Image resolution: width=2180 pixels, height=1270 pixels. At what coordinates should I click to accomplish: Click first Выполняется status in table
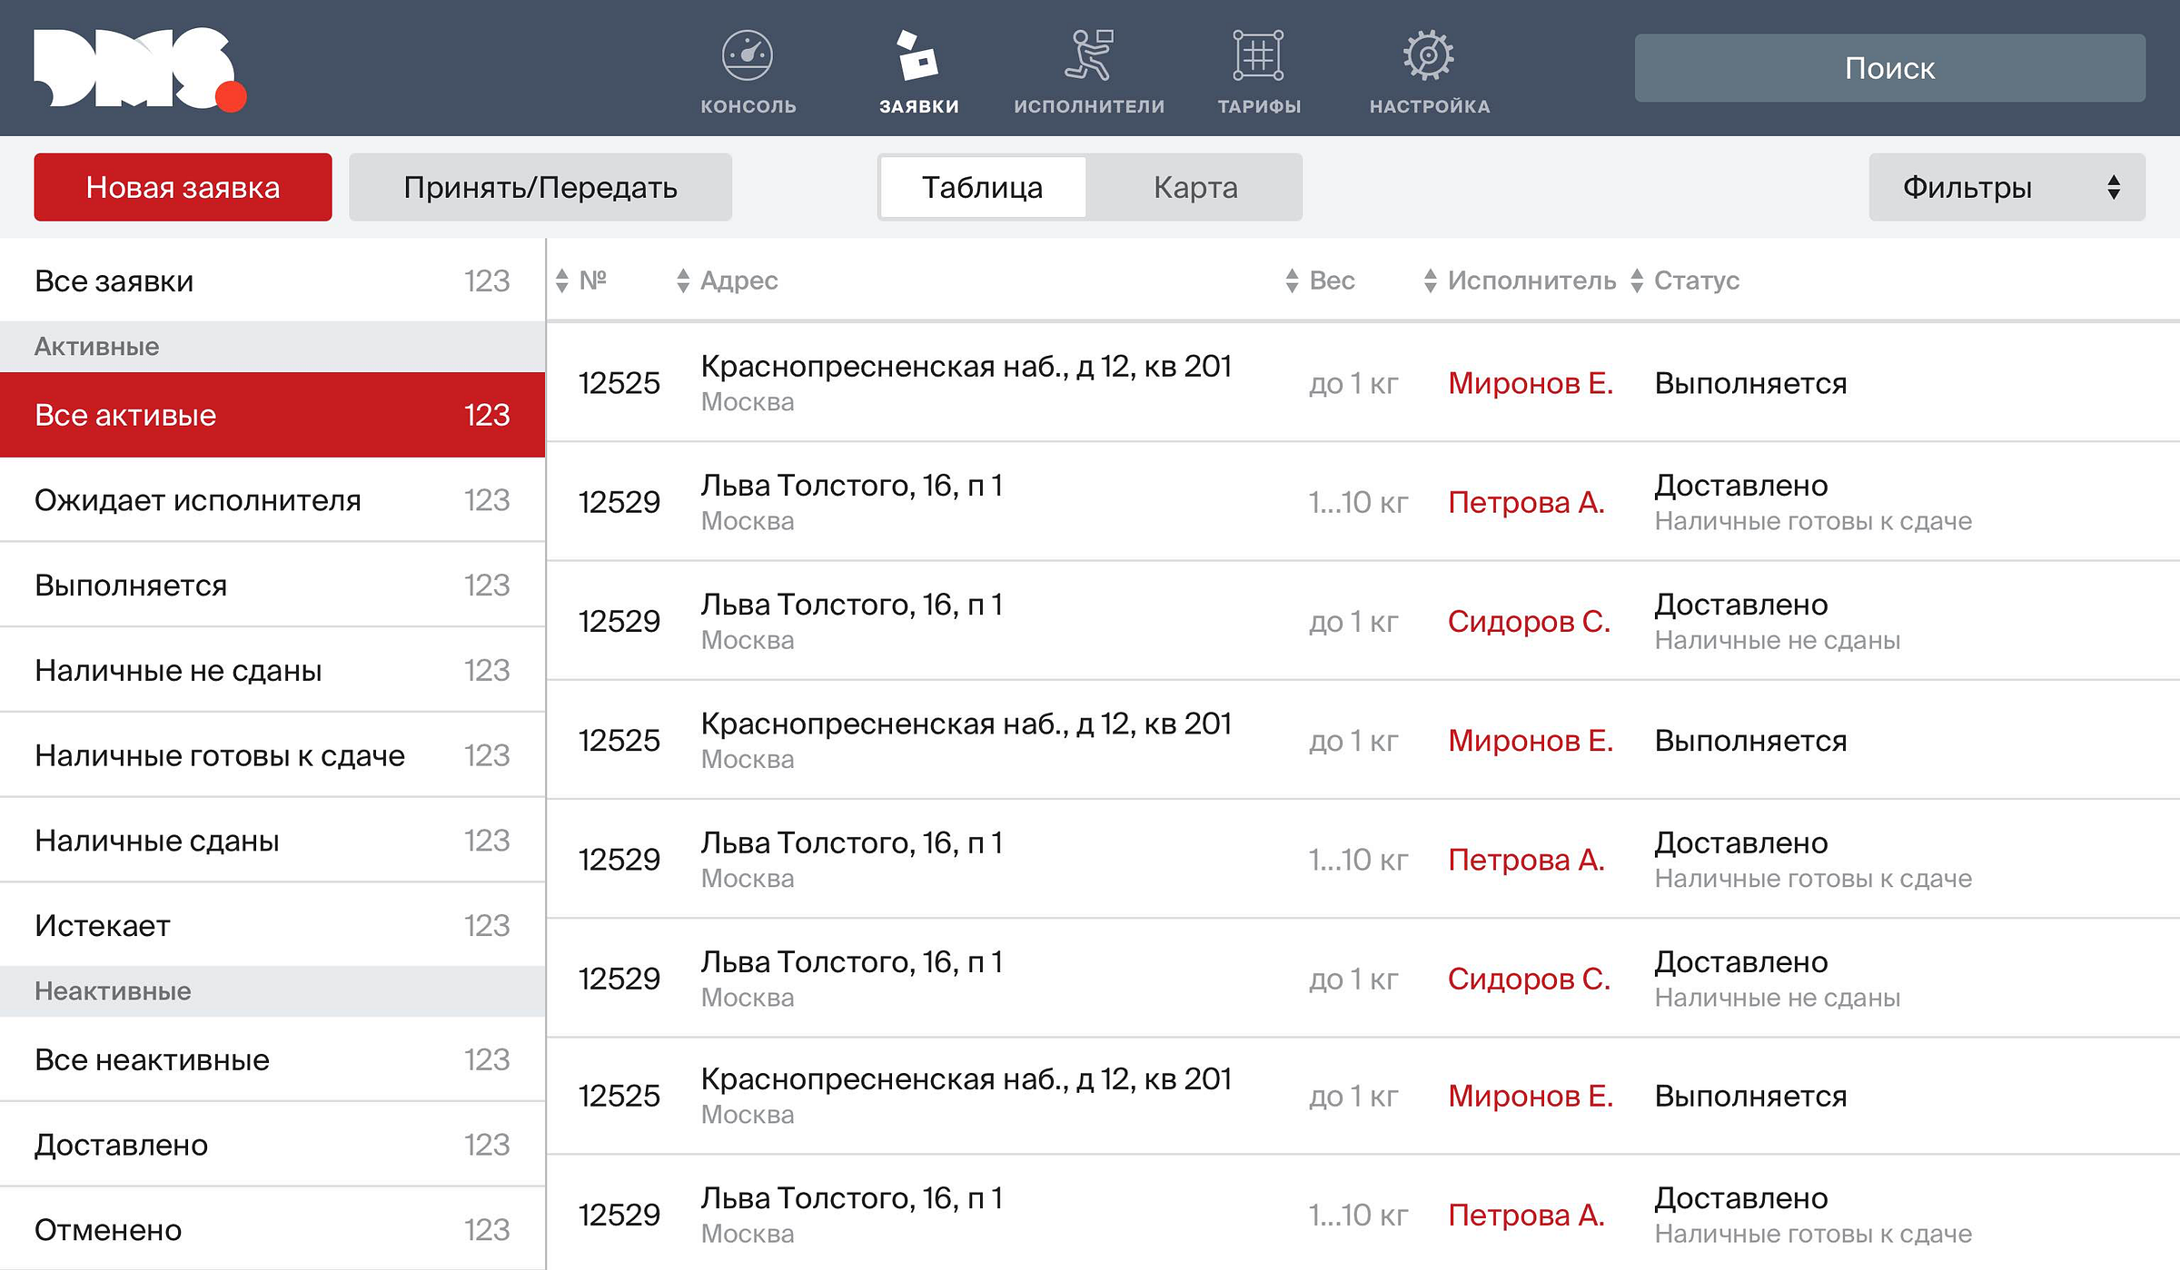tap(1750, 383)
